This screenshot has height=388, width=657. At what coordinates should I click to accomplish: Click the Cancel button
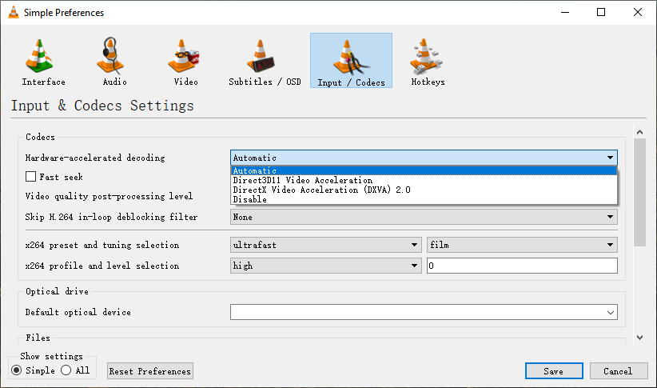coord(619,371)
